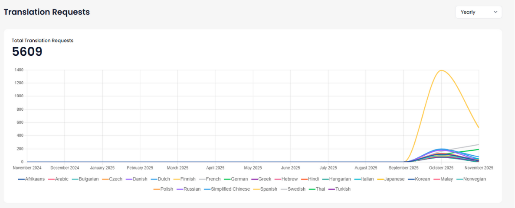Hide Hebrew series in legend
Screen dimensions: 515x208
(286, 179)
